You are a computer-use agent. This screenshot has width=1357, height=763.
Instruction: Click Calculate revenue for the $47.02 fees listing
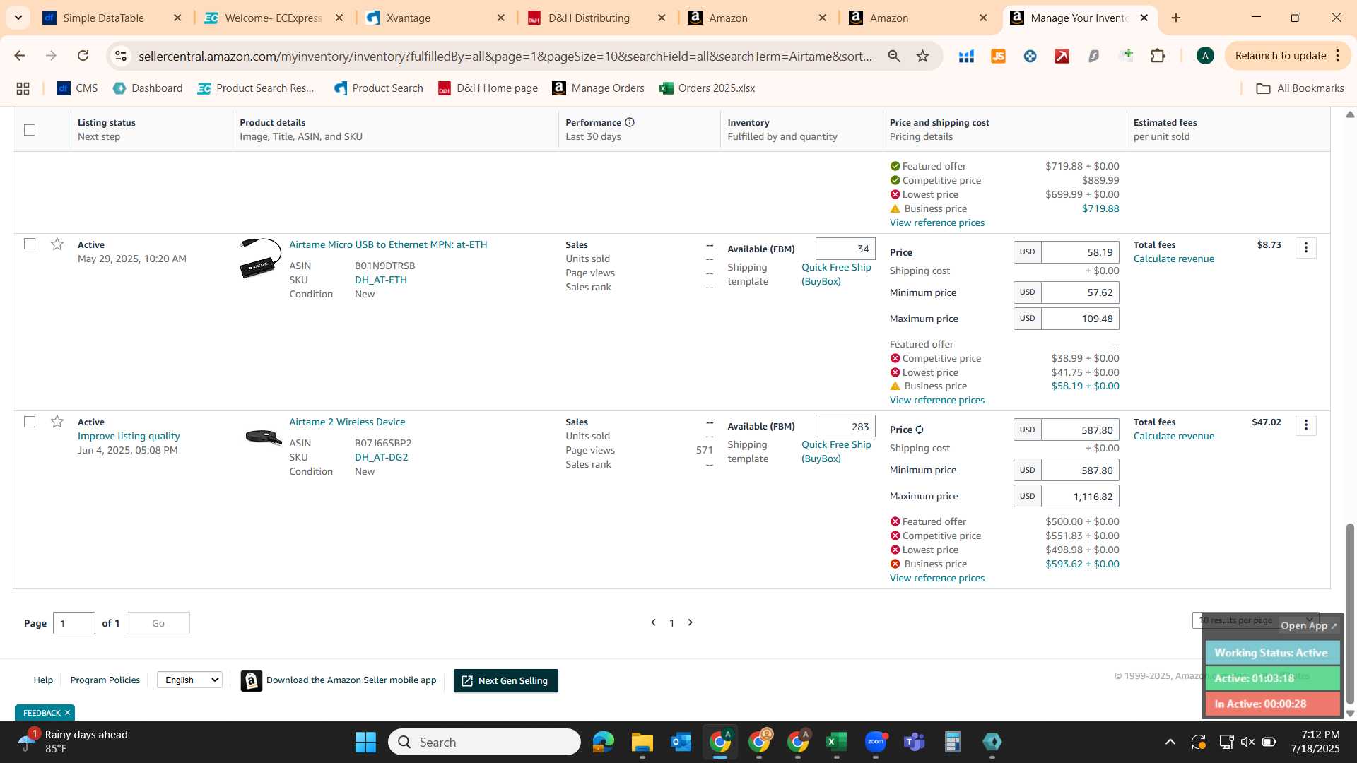click(x=1174, y=436)
